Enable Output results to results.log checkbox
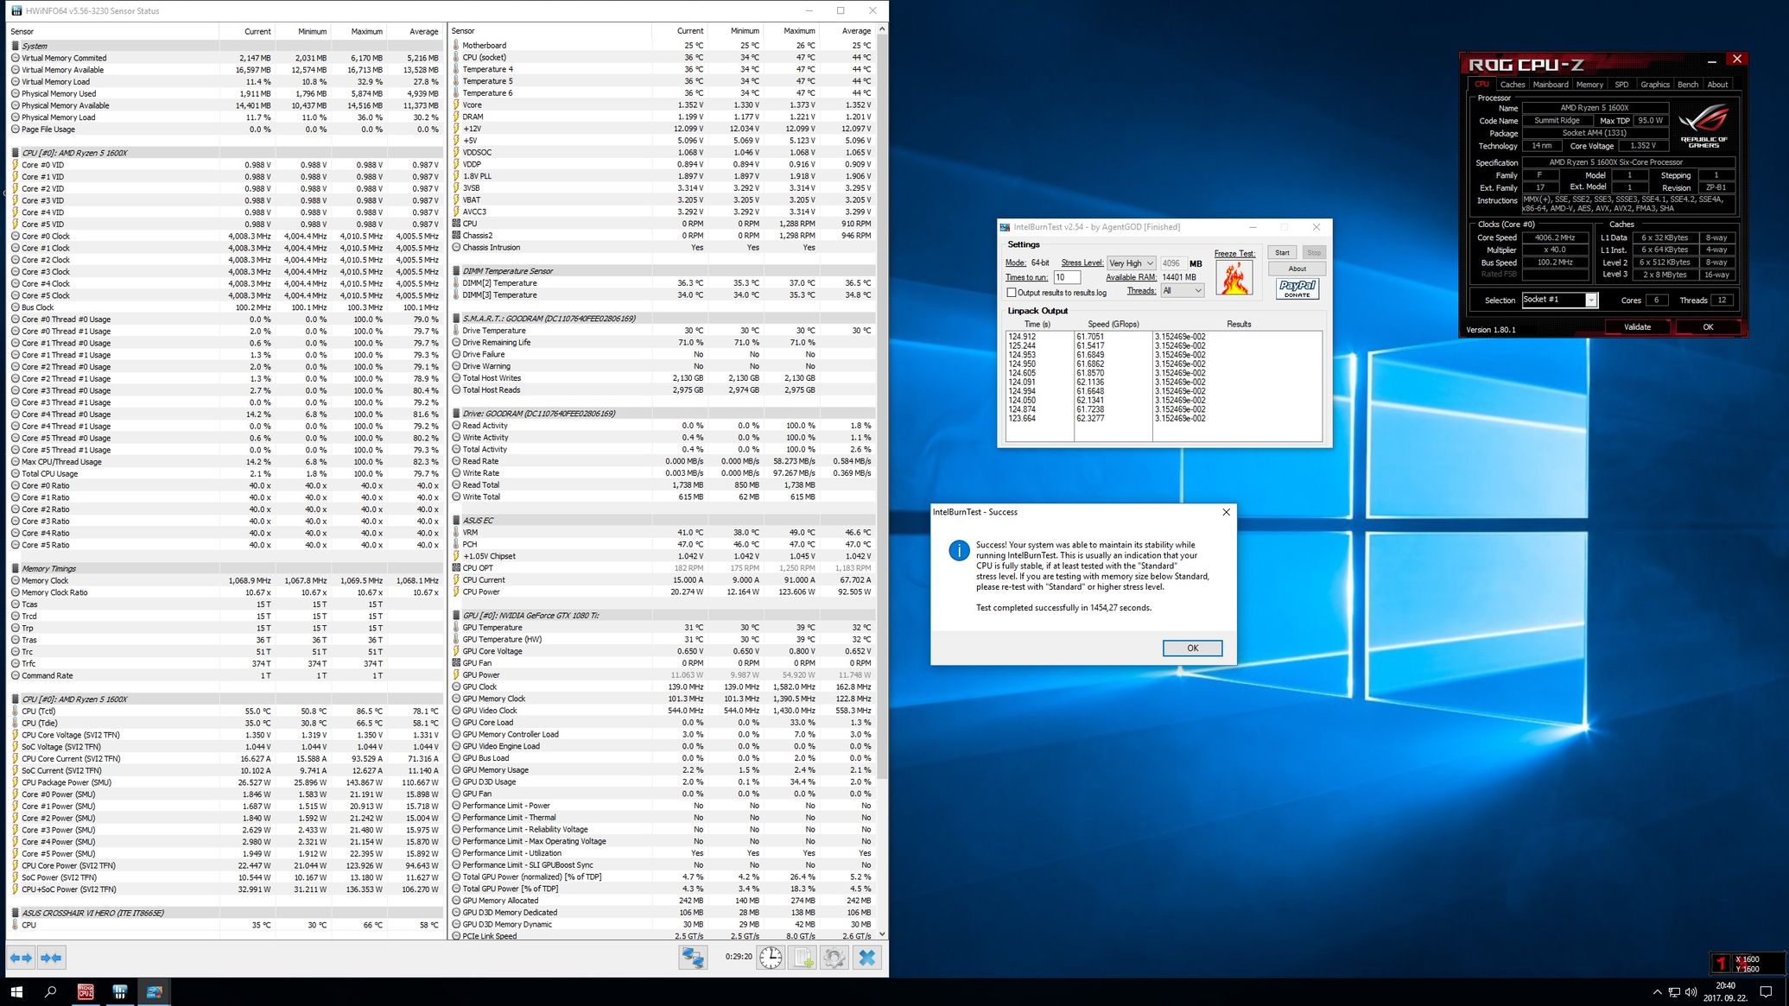 (1012, 293)
